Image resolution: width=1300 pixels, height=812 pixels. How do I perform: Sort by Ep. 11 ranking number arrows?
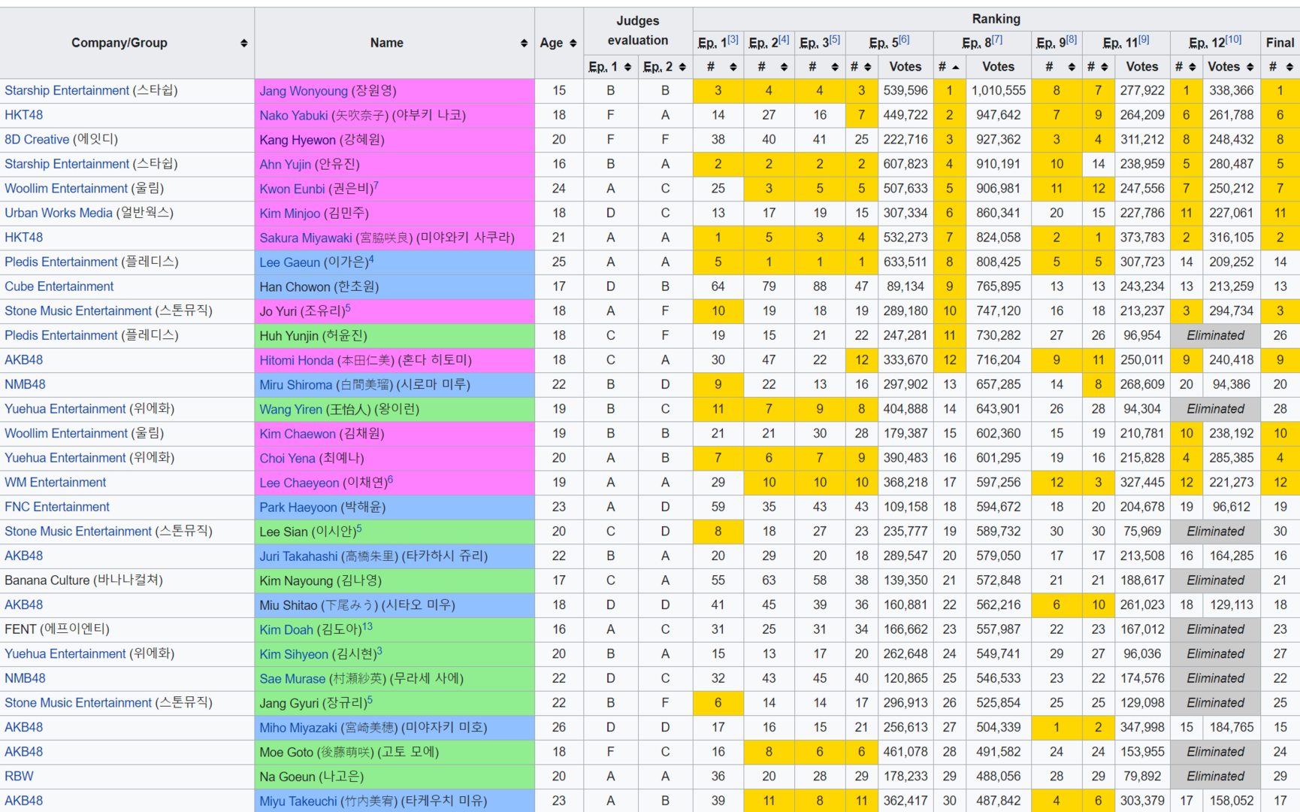[x=1105, y=67]
